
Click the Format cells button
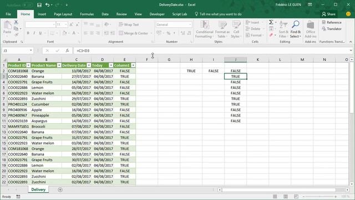click(254, 35)
